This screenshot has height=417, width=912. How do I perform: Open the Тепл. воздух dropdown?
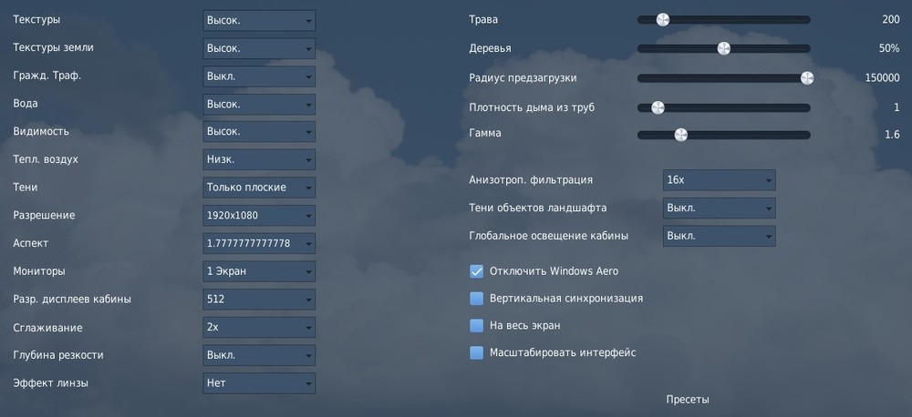[x=259, y=159]
